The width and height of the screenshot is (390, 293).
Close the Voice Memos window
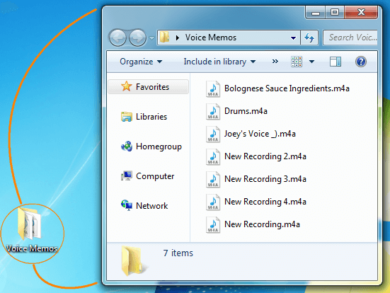coord(361,12)
